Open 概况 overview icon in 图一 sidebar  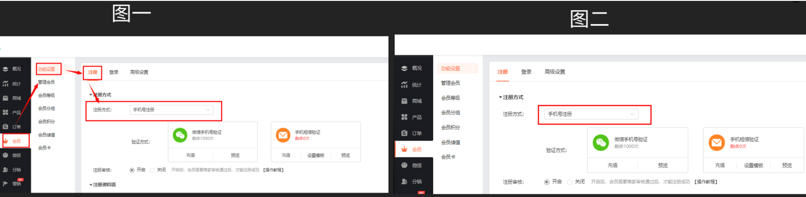coord(6,69)
